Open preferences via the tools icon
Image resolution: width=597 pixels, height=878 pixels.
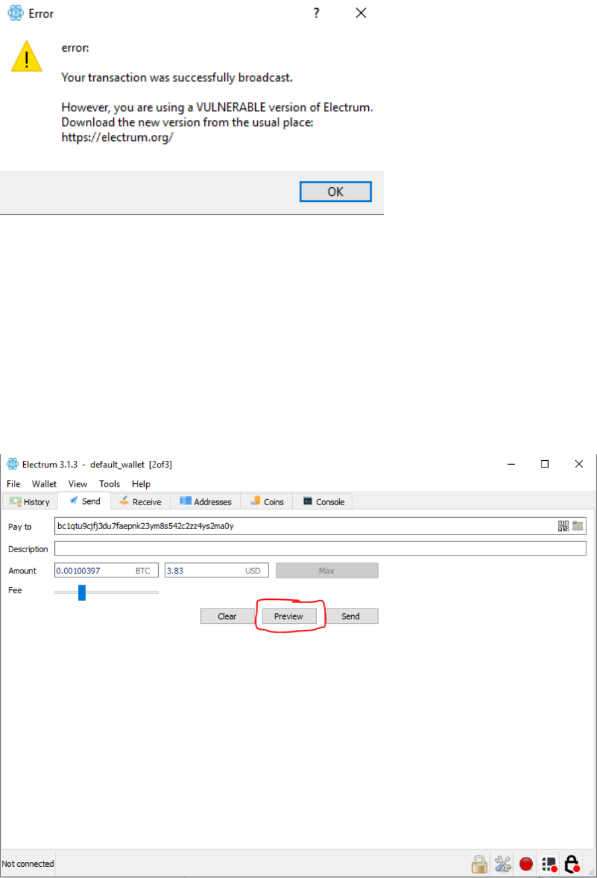coord(503,863)
